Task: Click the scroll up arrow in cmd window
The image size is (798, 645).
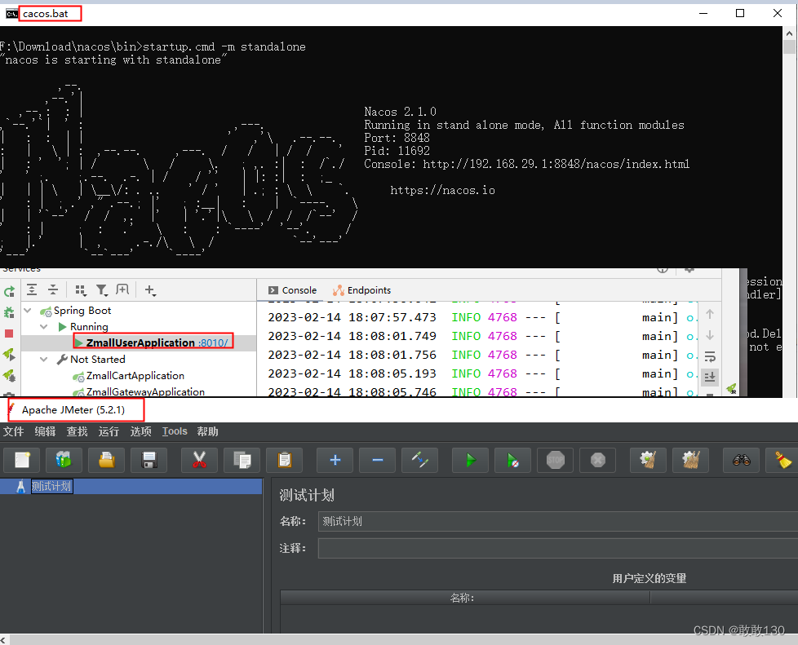Action: click(789, 33)
